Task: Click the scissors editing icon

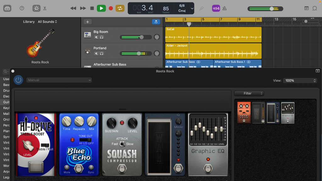Action: point(45,8)
